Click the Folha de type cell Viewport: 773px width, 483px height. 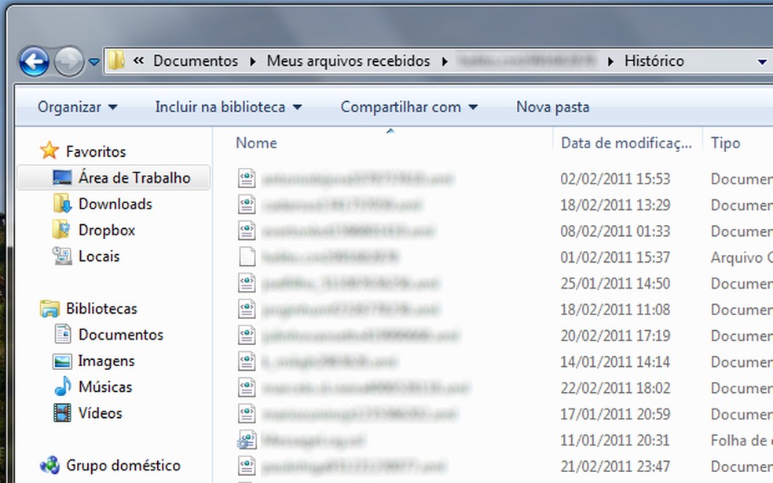(x=742, y=440)
